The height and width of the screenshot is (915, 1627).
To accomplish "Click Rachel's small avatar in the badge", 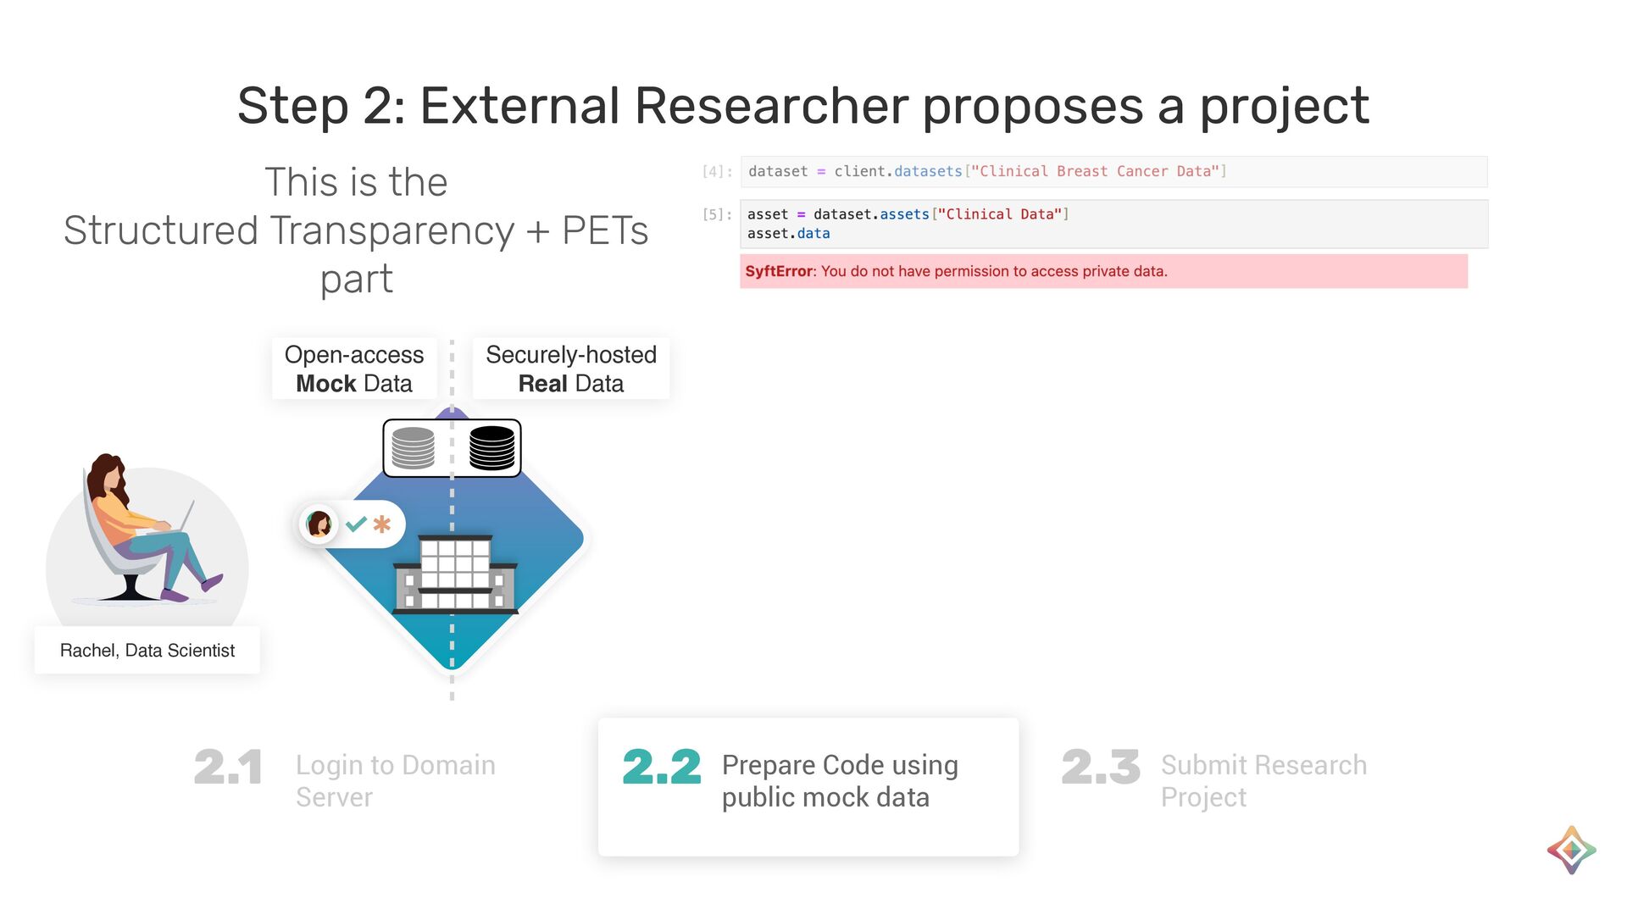I will pyautogui.click(x=319, y=524).
